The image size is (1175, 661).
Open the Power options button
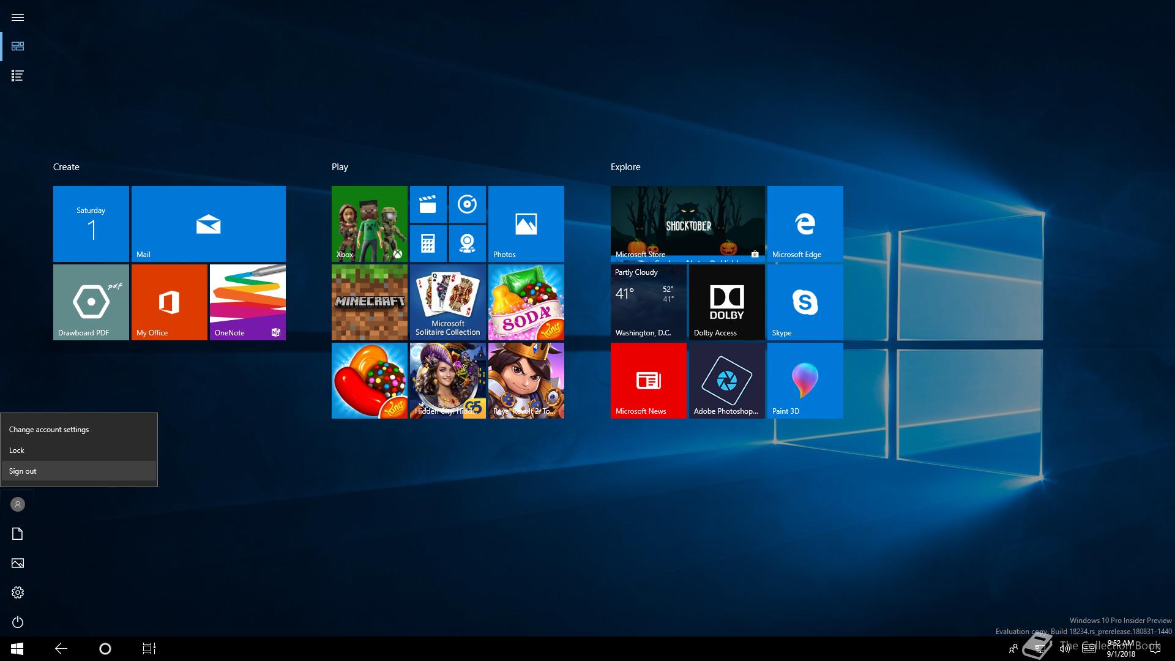coord(18,622)
